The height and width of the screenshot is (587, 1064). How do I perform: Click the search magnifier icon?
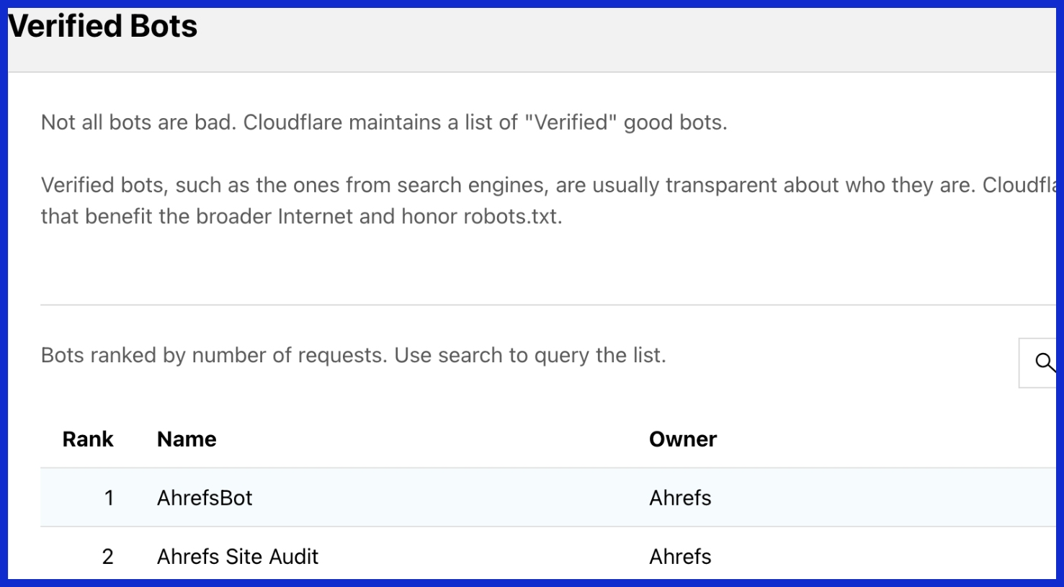1044,362
